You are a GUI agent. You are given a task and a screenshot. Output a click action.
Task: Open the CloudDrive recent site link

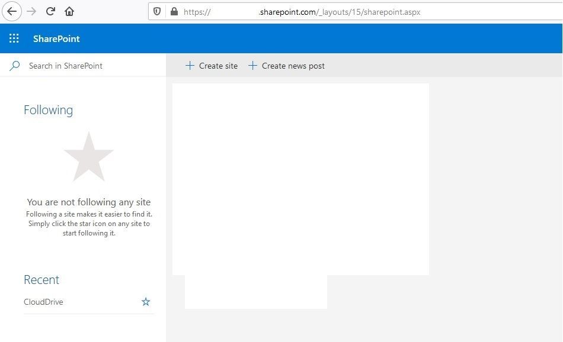43,302
